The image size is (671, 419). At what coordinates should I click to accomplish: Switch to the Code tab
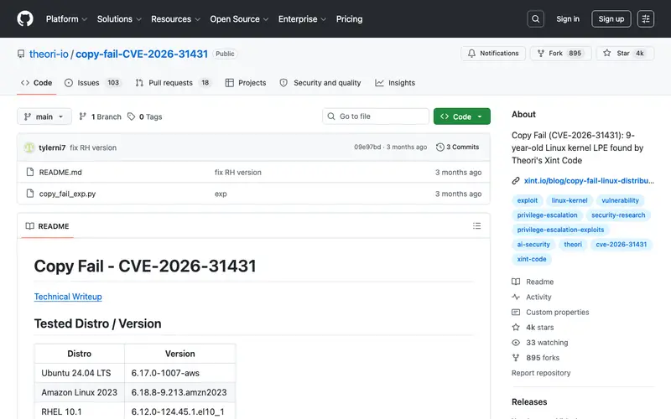37,83
